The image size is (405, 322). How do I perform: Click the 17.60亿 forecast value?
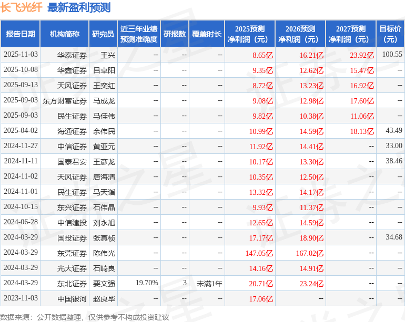(362, 101)
